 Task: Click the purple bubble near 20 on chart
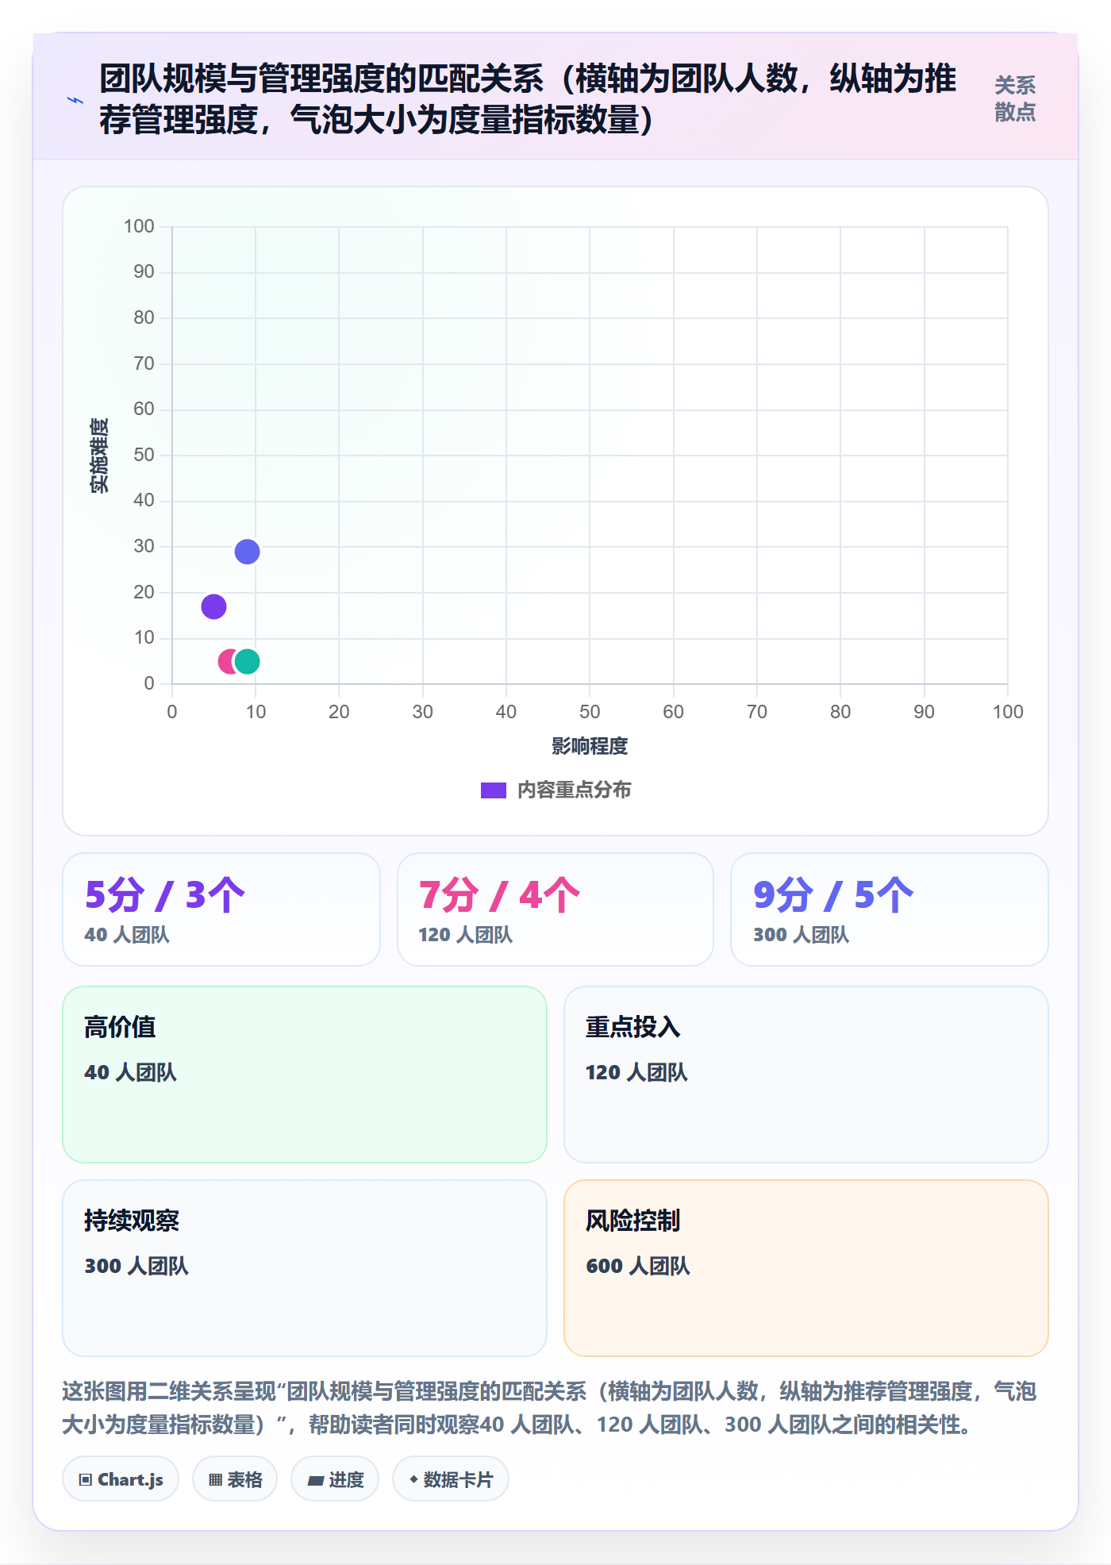pyautogui.click(x=213, y=606)
